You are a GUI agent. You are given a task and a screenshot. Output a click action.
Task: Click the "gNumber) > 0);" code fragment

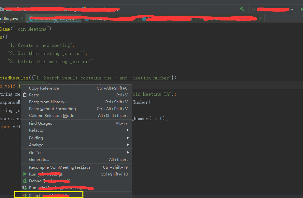(x=149, y=119)
